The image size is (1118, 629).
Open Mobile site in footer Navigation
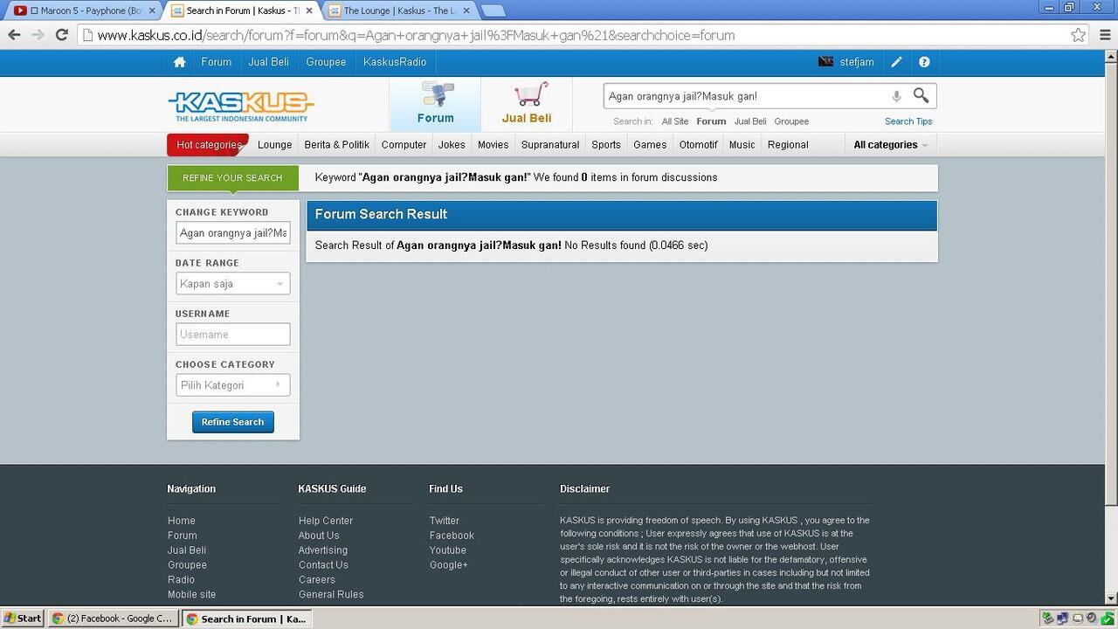pos(191,595)
